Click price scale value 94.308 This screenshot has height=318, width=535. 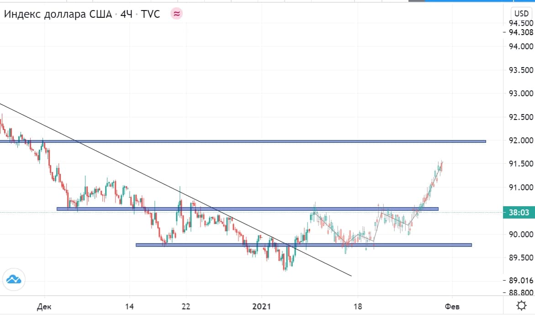point(521,32)
